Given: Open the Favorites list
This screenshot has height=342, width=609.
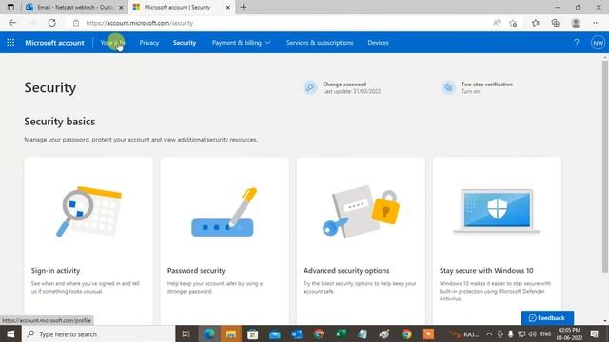Looking at the screenshot, I should pos(536,23).
